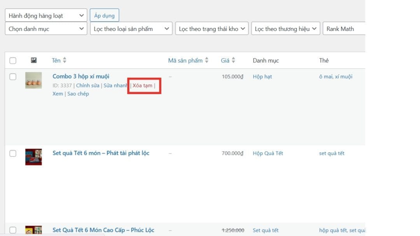The width and height of the screenshot is (420, 236).
Task: Open Hành động hàng loạt dropdown
Action: 46,16
